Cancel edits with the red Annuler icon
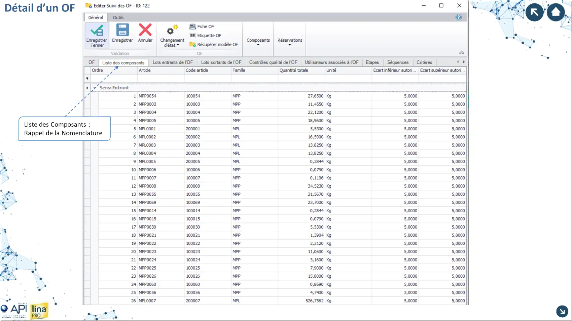The width and height of the screenshot is (572, 321). 145,30
